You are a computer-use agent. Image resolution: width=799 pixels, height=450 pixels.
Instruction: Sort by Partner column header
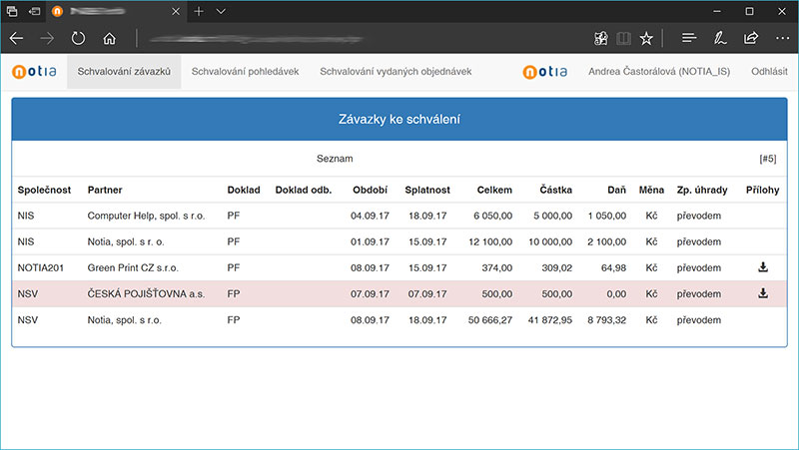[x=105, y=190]
